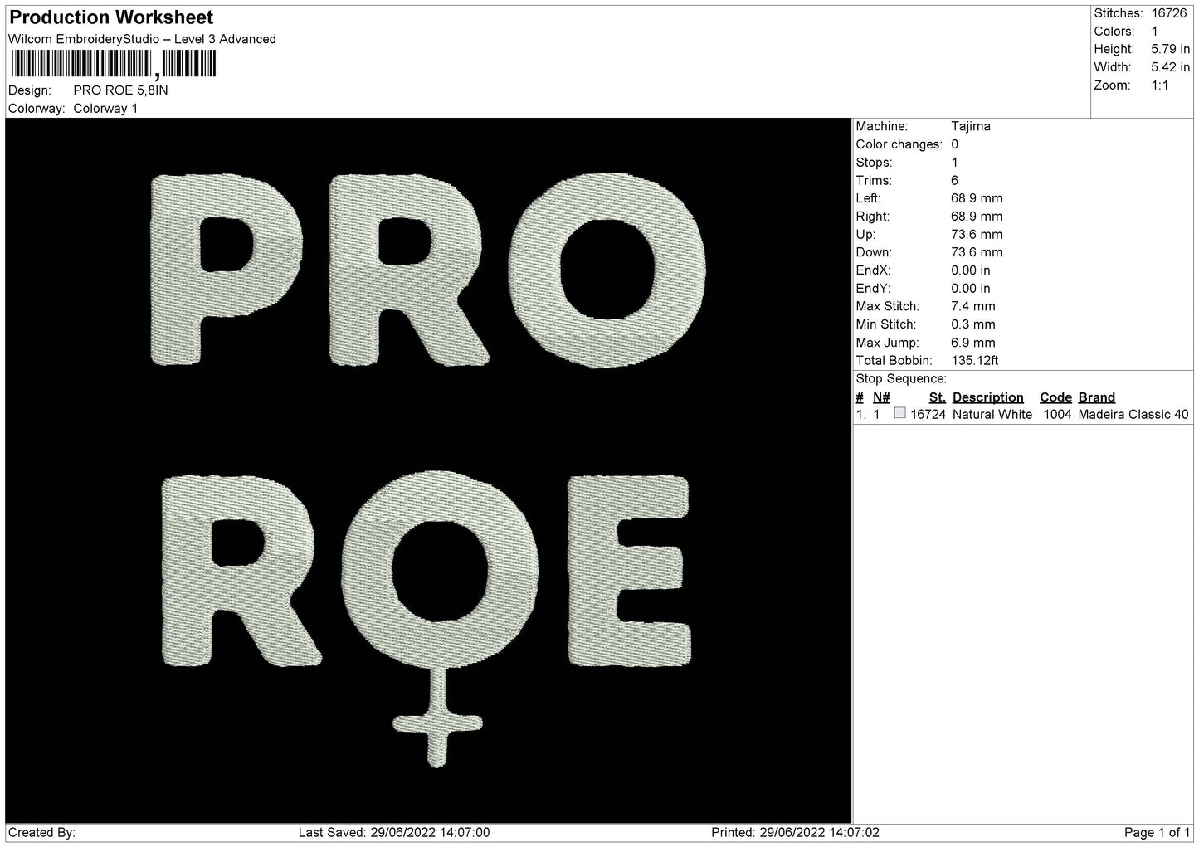The height and width of the screenshot is (847, 1199).
Task: Click the EndY value 0.00 in
Action: click(x=970, y=289)
